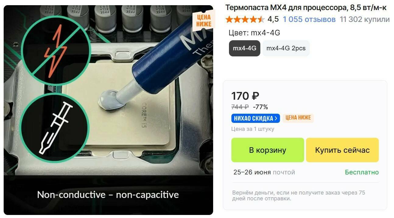394x218 pixels.
Task: Click the crossed-out 744 ₽ old price
Action: pyautogui.click(x=240, y=107)
